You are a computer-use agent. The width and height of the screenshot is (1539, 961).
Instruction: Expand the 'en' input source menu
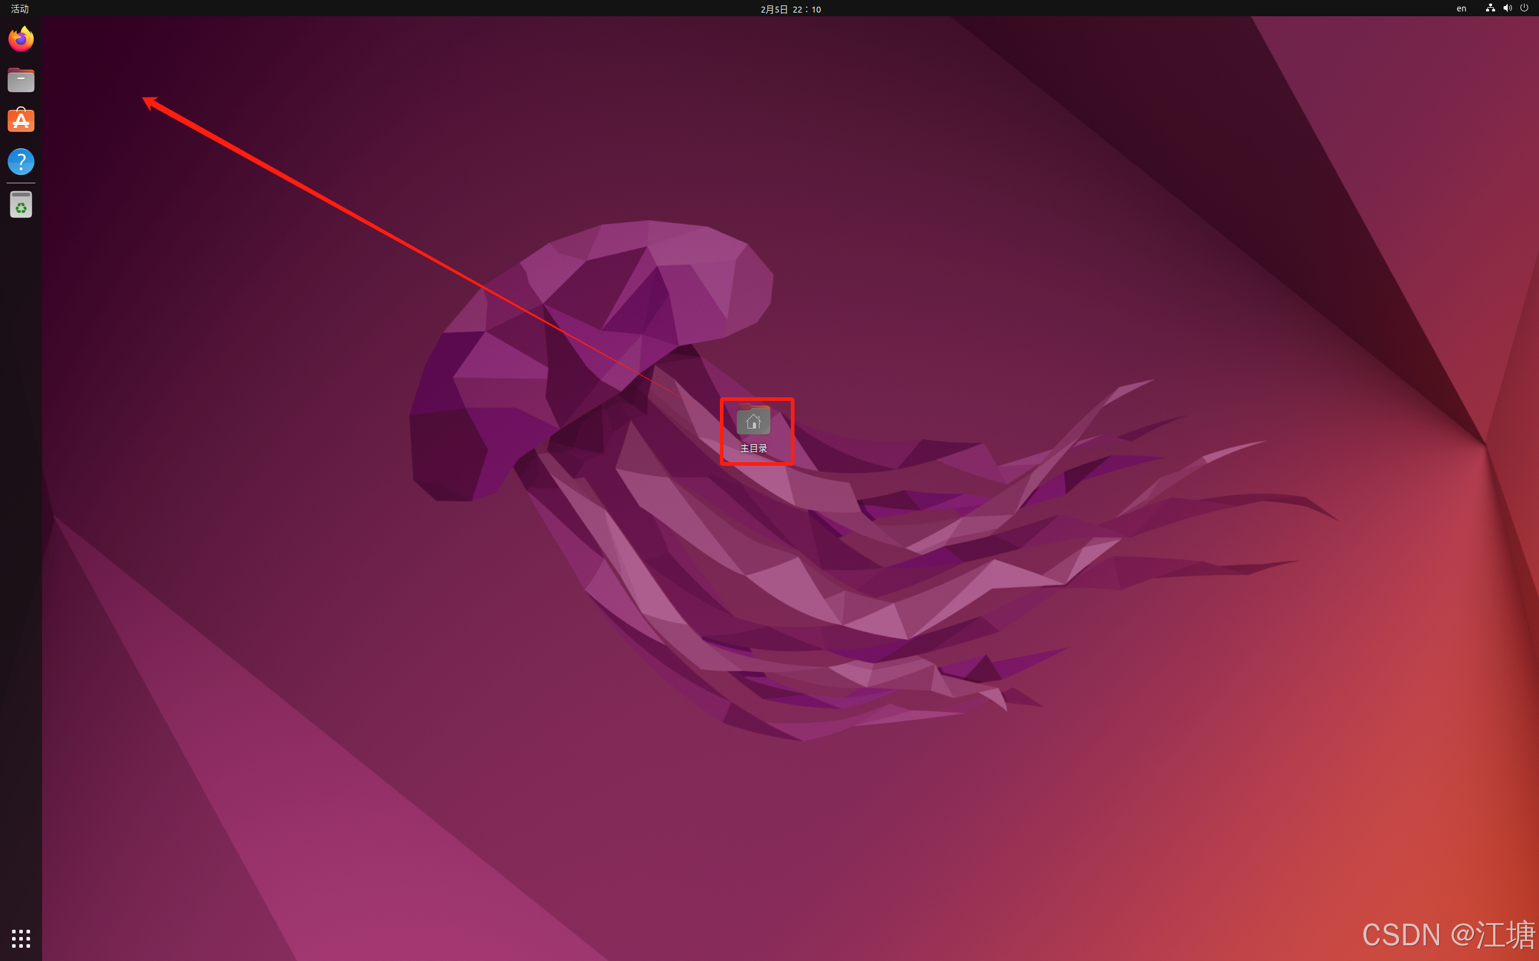pyautogui.click(x=1461, y=8)
